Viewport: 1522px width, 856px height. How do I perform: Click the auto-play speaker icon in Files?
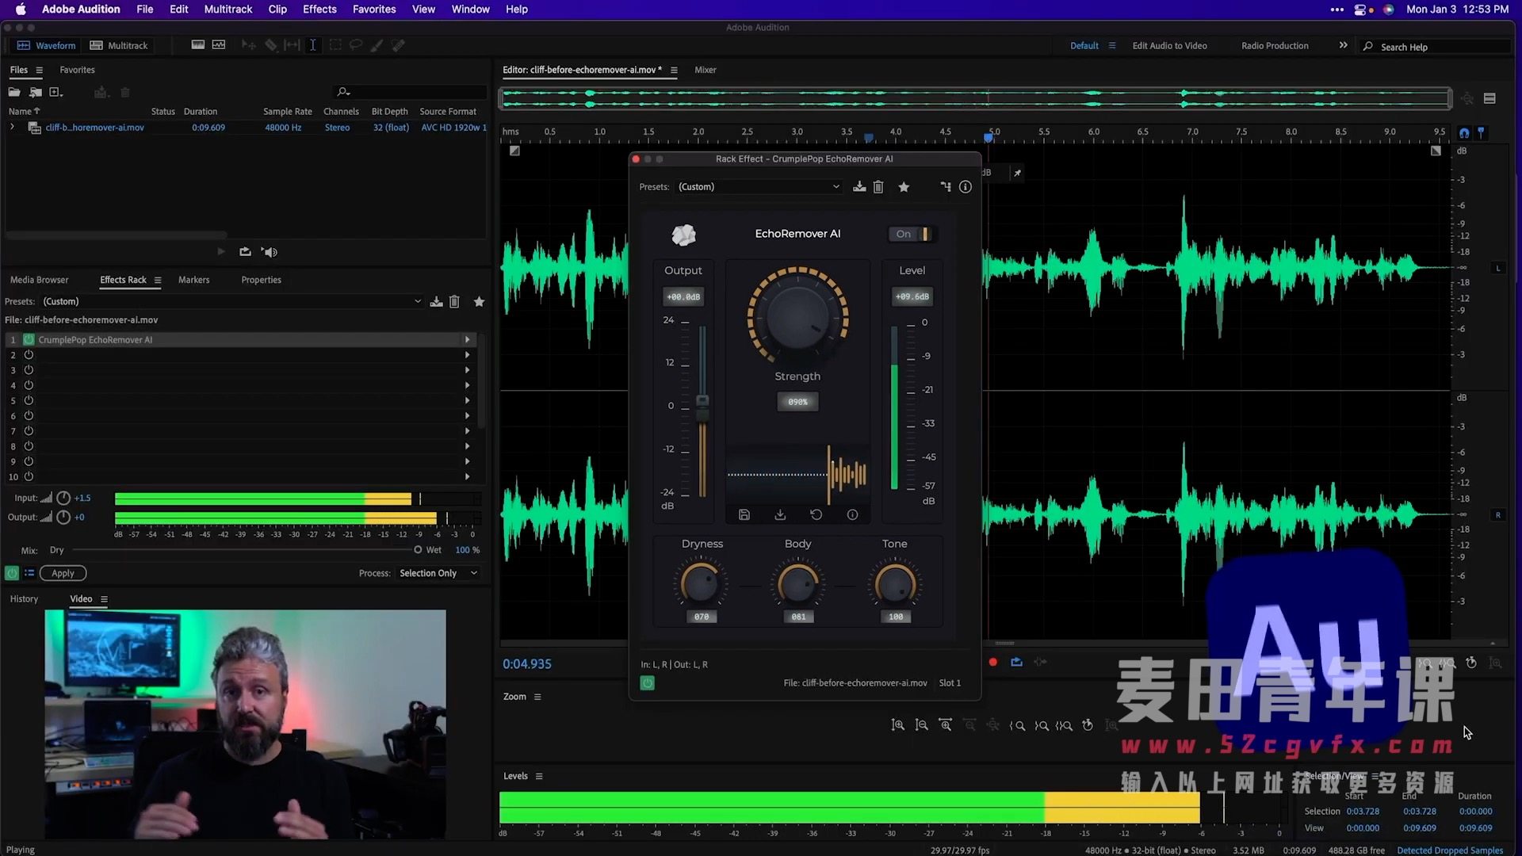270,252
